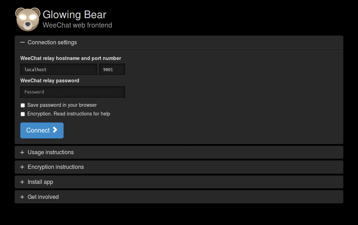This screenshot has width=358, height=225.
Task: Expand the Encryption instructions section
Action: 56,167
